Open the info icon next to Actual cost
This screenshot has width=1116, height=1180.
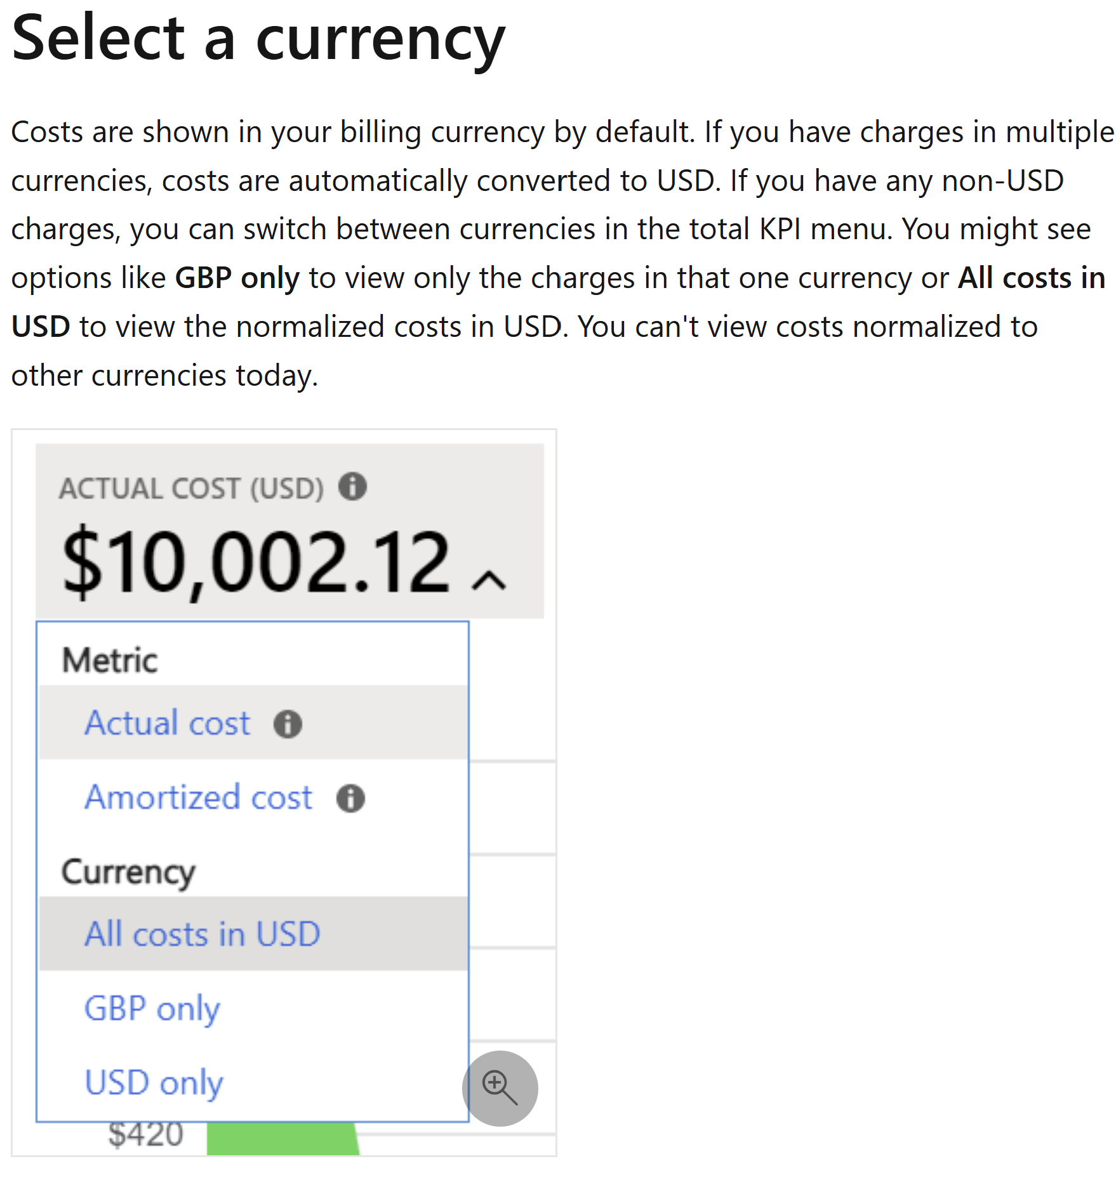pos(288,724)
